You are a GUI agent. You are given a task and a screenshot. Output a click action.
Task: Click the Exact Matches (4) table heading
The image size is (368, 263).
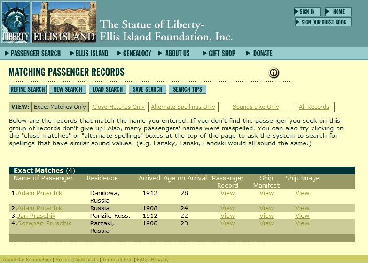(44, 170)
